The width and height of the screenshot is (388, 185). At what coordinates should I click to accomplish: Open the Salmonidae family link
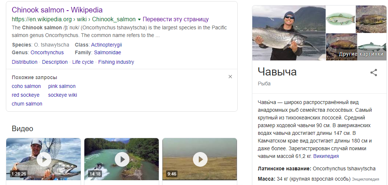[107, 52]
